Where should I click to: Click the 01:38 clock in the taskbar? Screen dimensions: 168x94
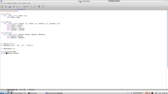[164, 93]
